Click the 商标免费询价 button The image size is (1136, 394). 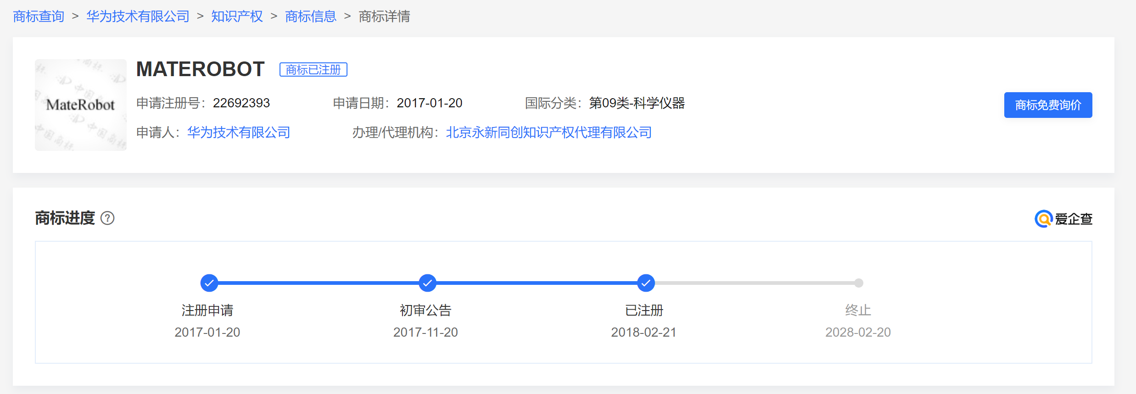pos(1048,105)
